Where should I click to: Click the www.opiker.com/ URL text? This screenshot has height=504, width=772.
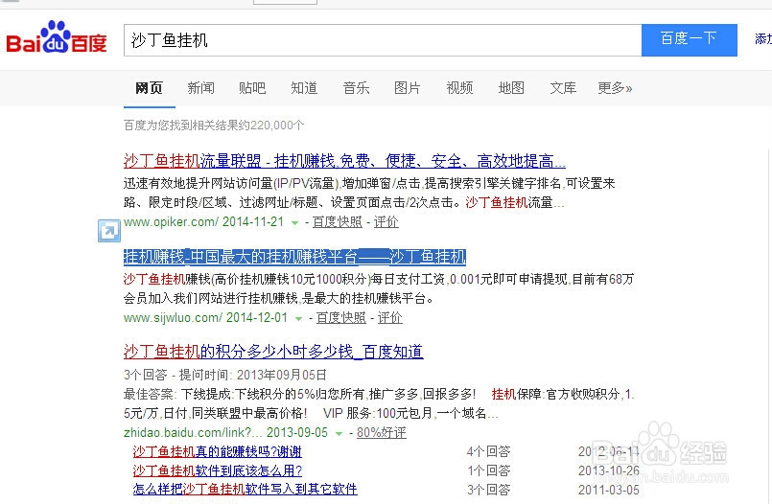coord(171,222)
